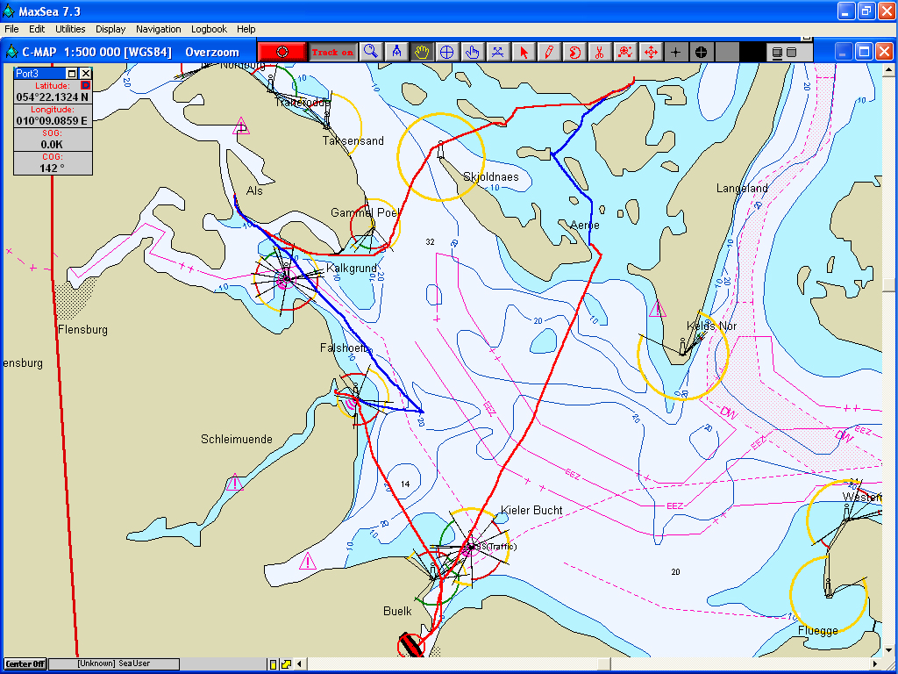Activate the yellow hand pan tool
Viewport: 898px width, 674px height.
tap(422, 52)
